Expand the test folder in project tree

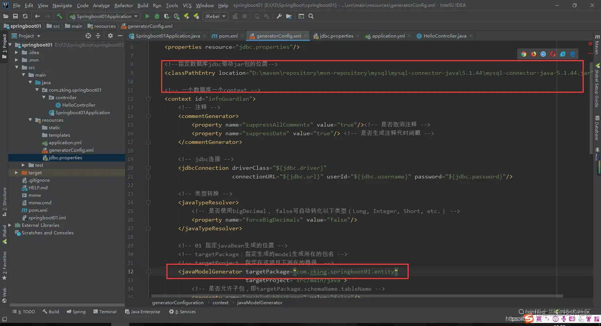tap(23, 165)
